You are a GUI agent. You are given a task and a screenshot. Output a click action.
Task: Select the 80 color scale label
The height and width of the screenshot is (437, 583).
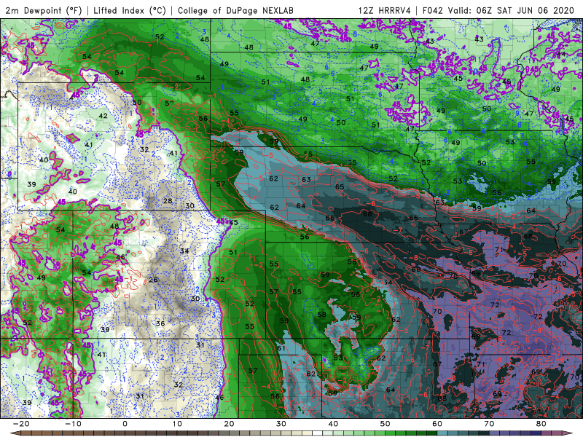pos(541,424)
